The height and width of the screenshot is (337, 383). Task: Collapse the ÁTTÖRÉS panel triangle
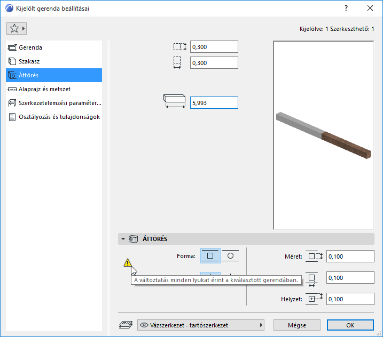pyautogui.click(x=123, y=239)
